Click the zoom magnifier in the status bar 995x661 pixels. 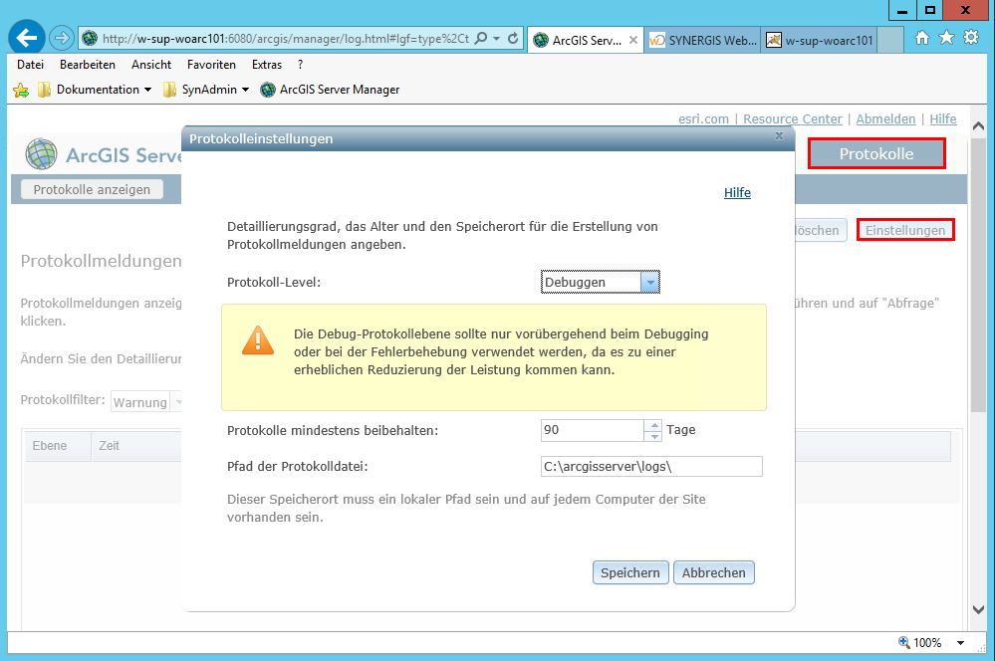[x=902, y=642]
